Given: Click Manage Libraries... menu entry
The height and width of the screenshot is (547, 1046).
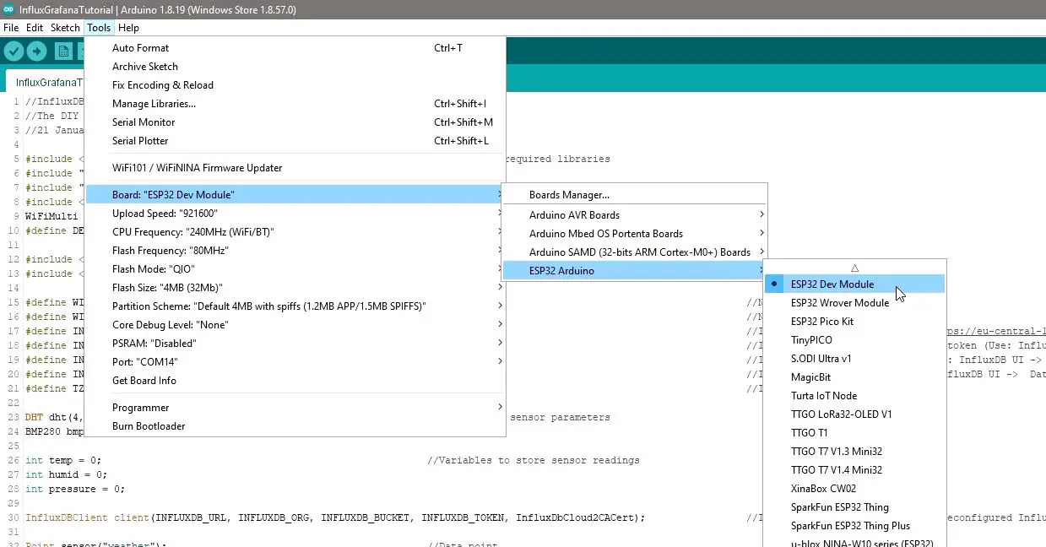Looking at the screenshot, I should tap(154, 104).
